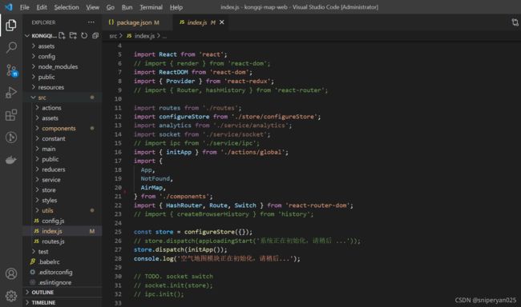This screenshot has width=521, height=307.
Task: Open explorer Views and More Actions ellipsis
Action: click(91, 22)
